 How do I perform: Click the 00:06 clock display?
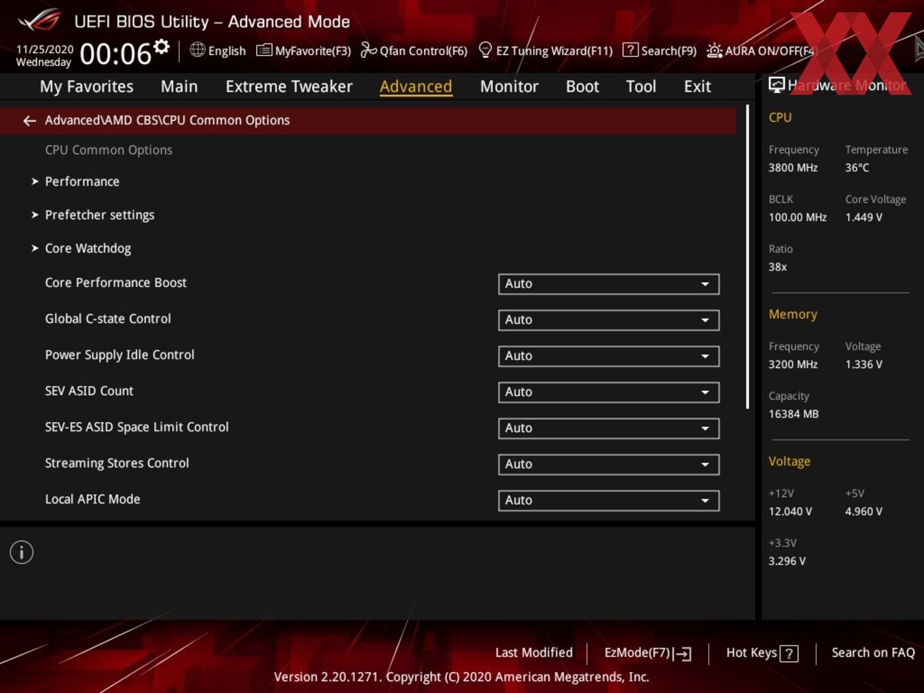coord(115,54)
